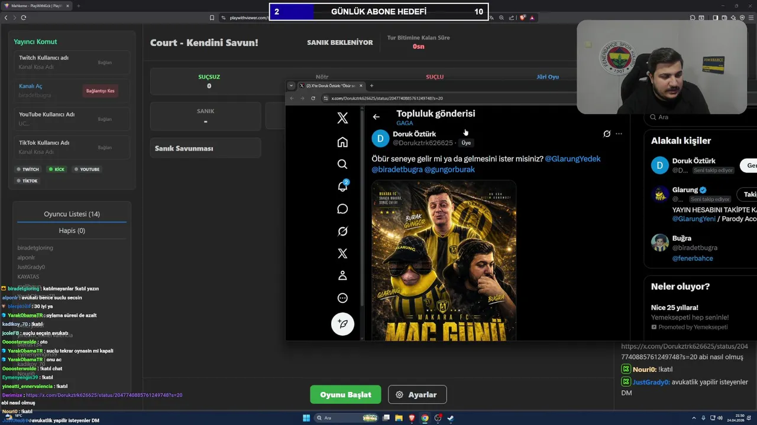Open Ayarlar settings button
This screenshot has width=757, height=425.
tap(417, 394)
